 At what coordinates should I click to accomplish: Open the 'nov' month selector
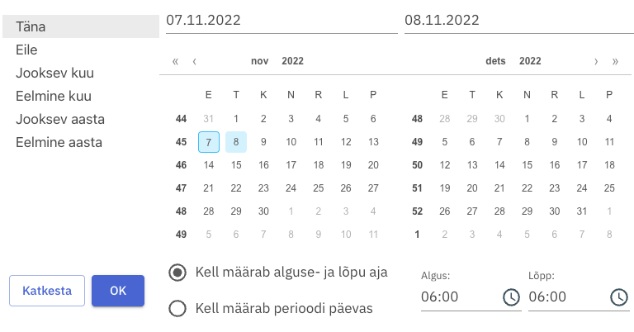(x=260, y=61)
